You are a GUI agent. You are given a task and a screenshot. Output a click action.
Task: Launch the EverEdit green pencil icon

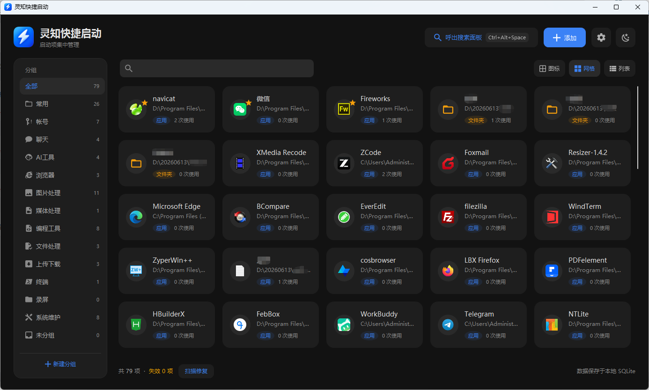click(344, 217)
